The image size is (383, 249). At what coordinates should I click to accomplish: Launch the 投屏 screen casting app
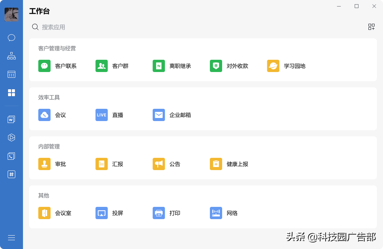(x=110, y=213)
